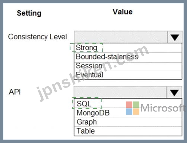Viewport: 187px width, 143px height.
Task: Click the jpnshiken.com watermark text
Action: (93, 73)
